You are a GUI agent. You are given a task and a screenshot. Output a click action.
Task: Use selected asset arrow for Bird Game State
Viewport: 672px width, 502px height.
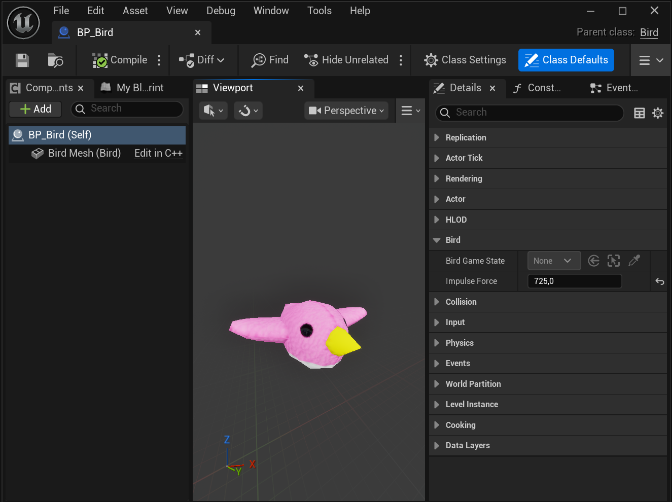(x=593, y=261)
